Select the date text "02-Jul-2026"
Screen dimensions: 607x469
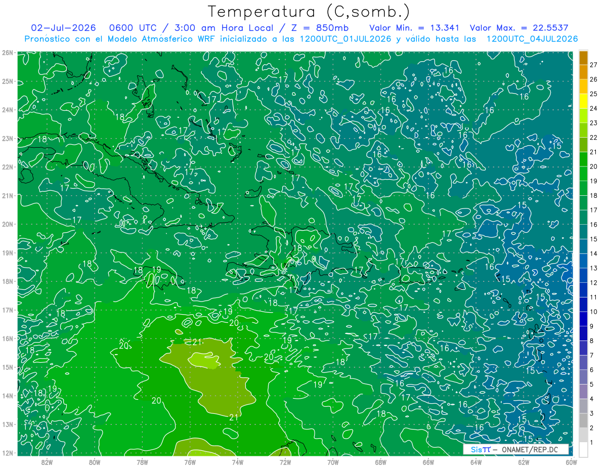pyautogui.click(x=64, y=28)
